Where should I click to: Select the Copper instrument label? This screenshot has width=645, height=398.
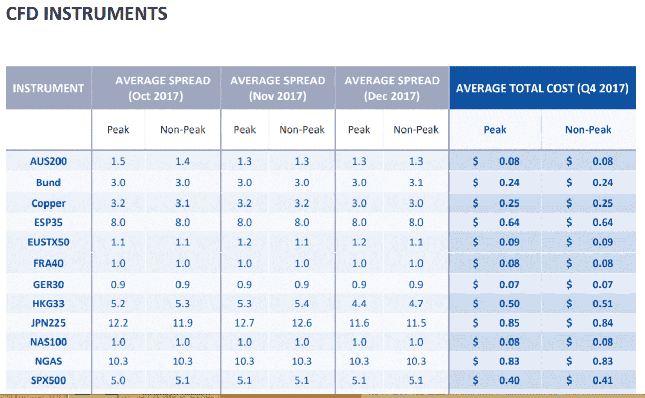coord(48,203)
